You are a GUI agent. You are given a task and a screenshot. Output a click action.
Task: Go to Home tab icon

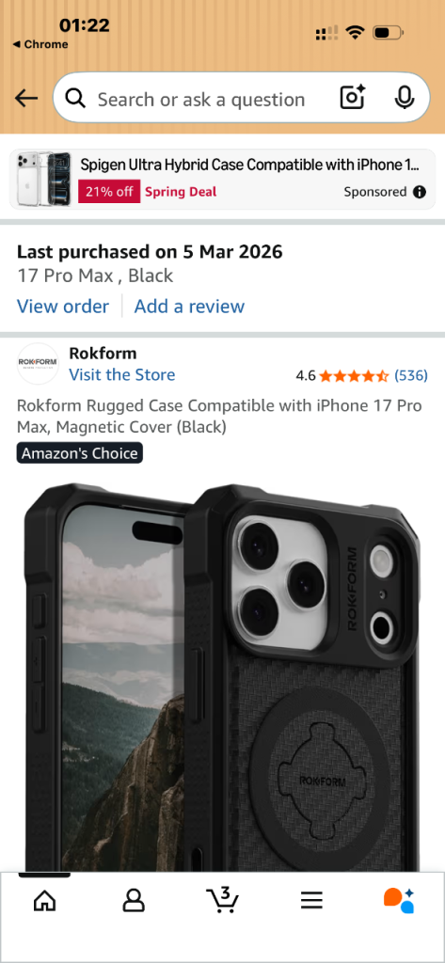(x=44, y=901)
